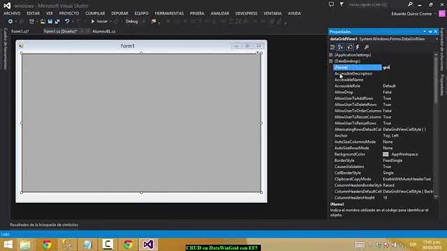This screenshot has width=447, height=251.
Task: Toggle the Properties view icon
Action: [x=350, y=47]
